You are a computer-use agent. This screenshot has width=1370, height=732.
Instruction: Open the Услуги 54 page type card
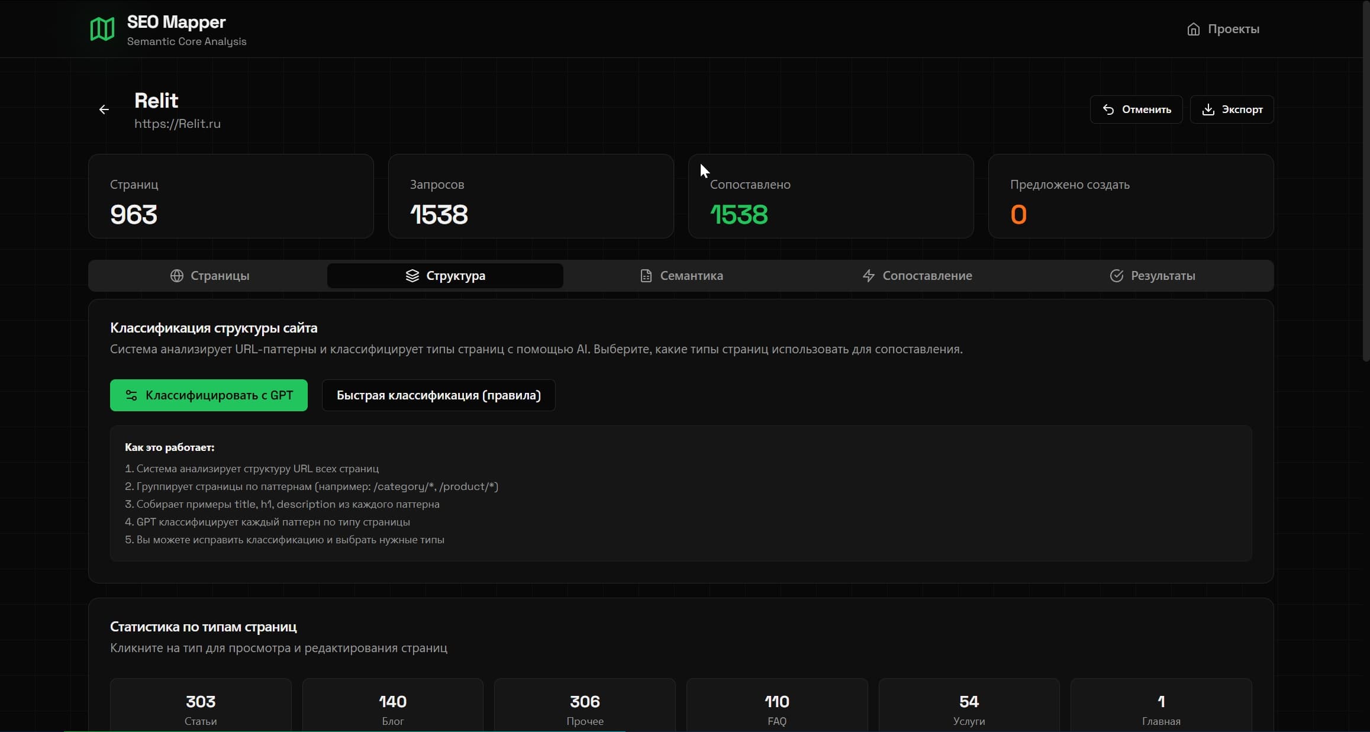[969, 707]
